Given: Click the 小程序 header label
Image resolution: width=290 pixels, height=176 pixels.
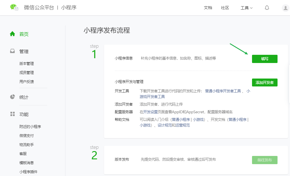Looking at the screenshot, I should (69, 8).
